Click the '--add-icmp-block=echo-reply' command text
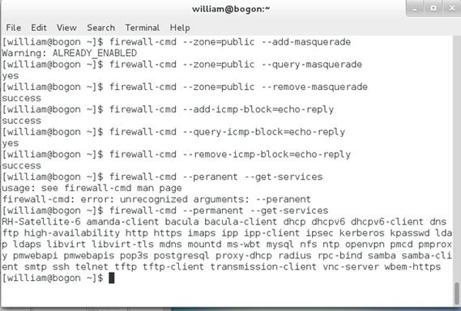The width and height of the screenshot is (461, 311). (258, 109)
